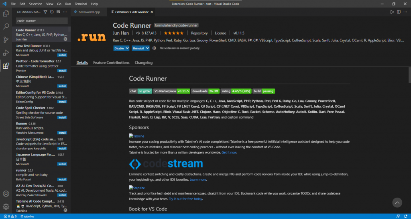Open the File menu

(x=13, y=4)
